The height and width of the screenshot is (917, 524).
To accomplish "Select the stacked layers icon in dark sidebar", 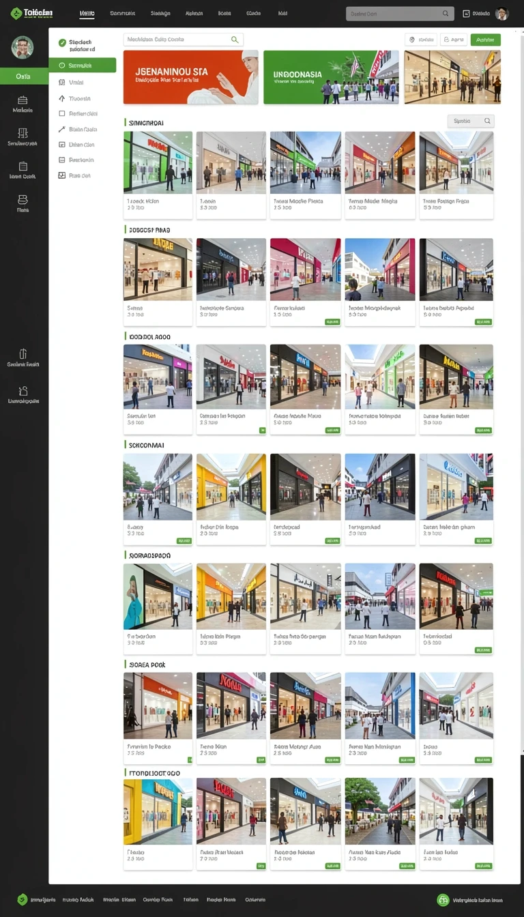I will click(23, 199).
